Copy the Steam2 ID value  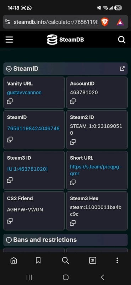(x=73, y=141)
